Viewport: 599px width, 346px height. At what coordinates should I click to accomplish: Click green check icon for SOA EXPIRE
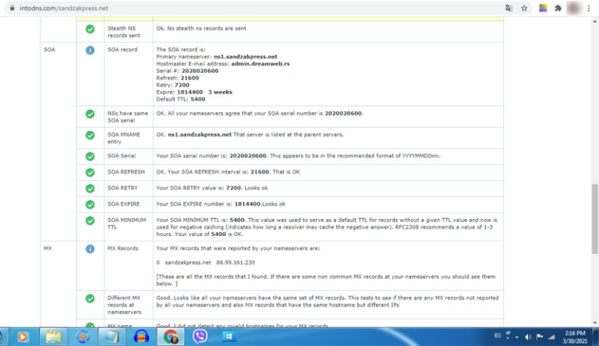90,204
